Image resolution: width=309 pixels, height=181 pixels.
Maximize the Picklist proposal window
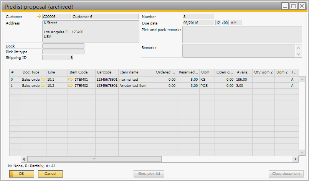294,6
